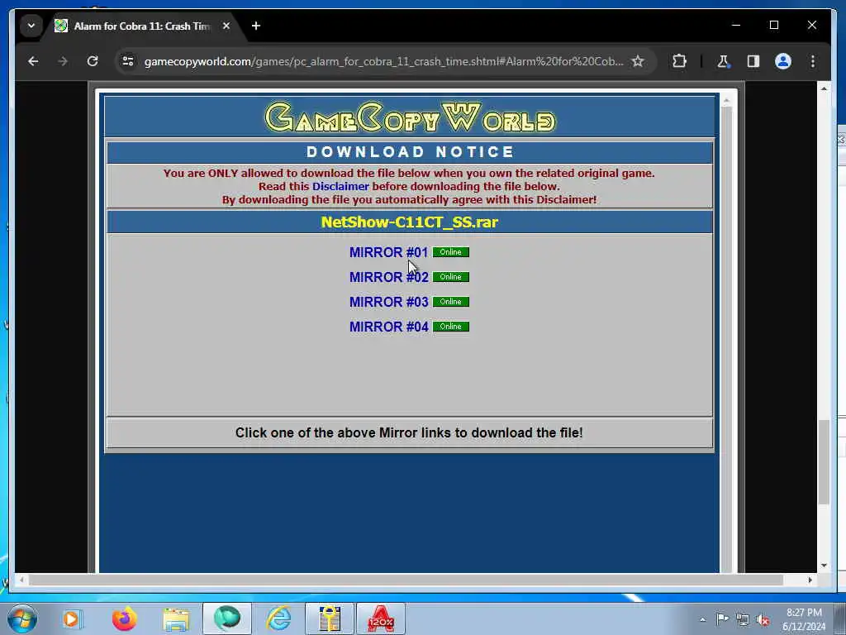The image size is (846, 635).
Task: Close the Alarm for Cobra 11 tab
Action: pyautogui.click(x=226, y=26)
